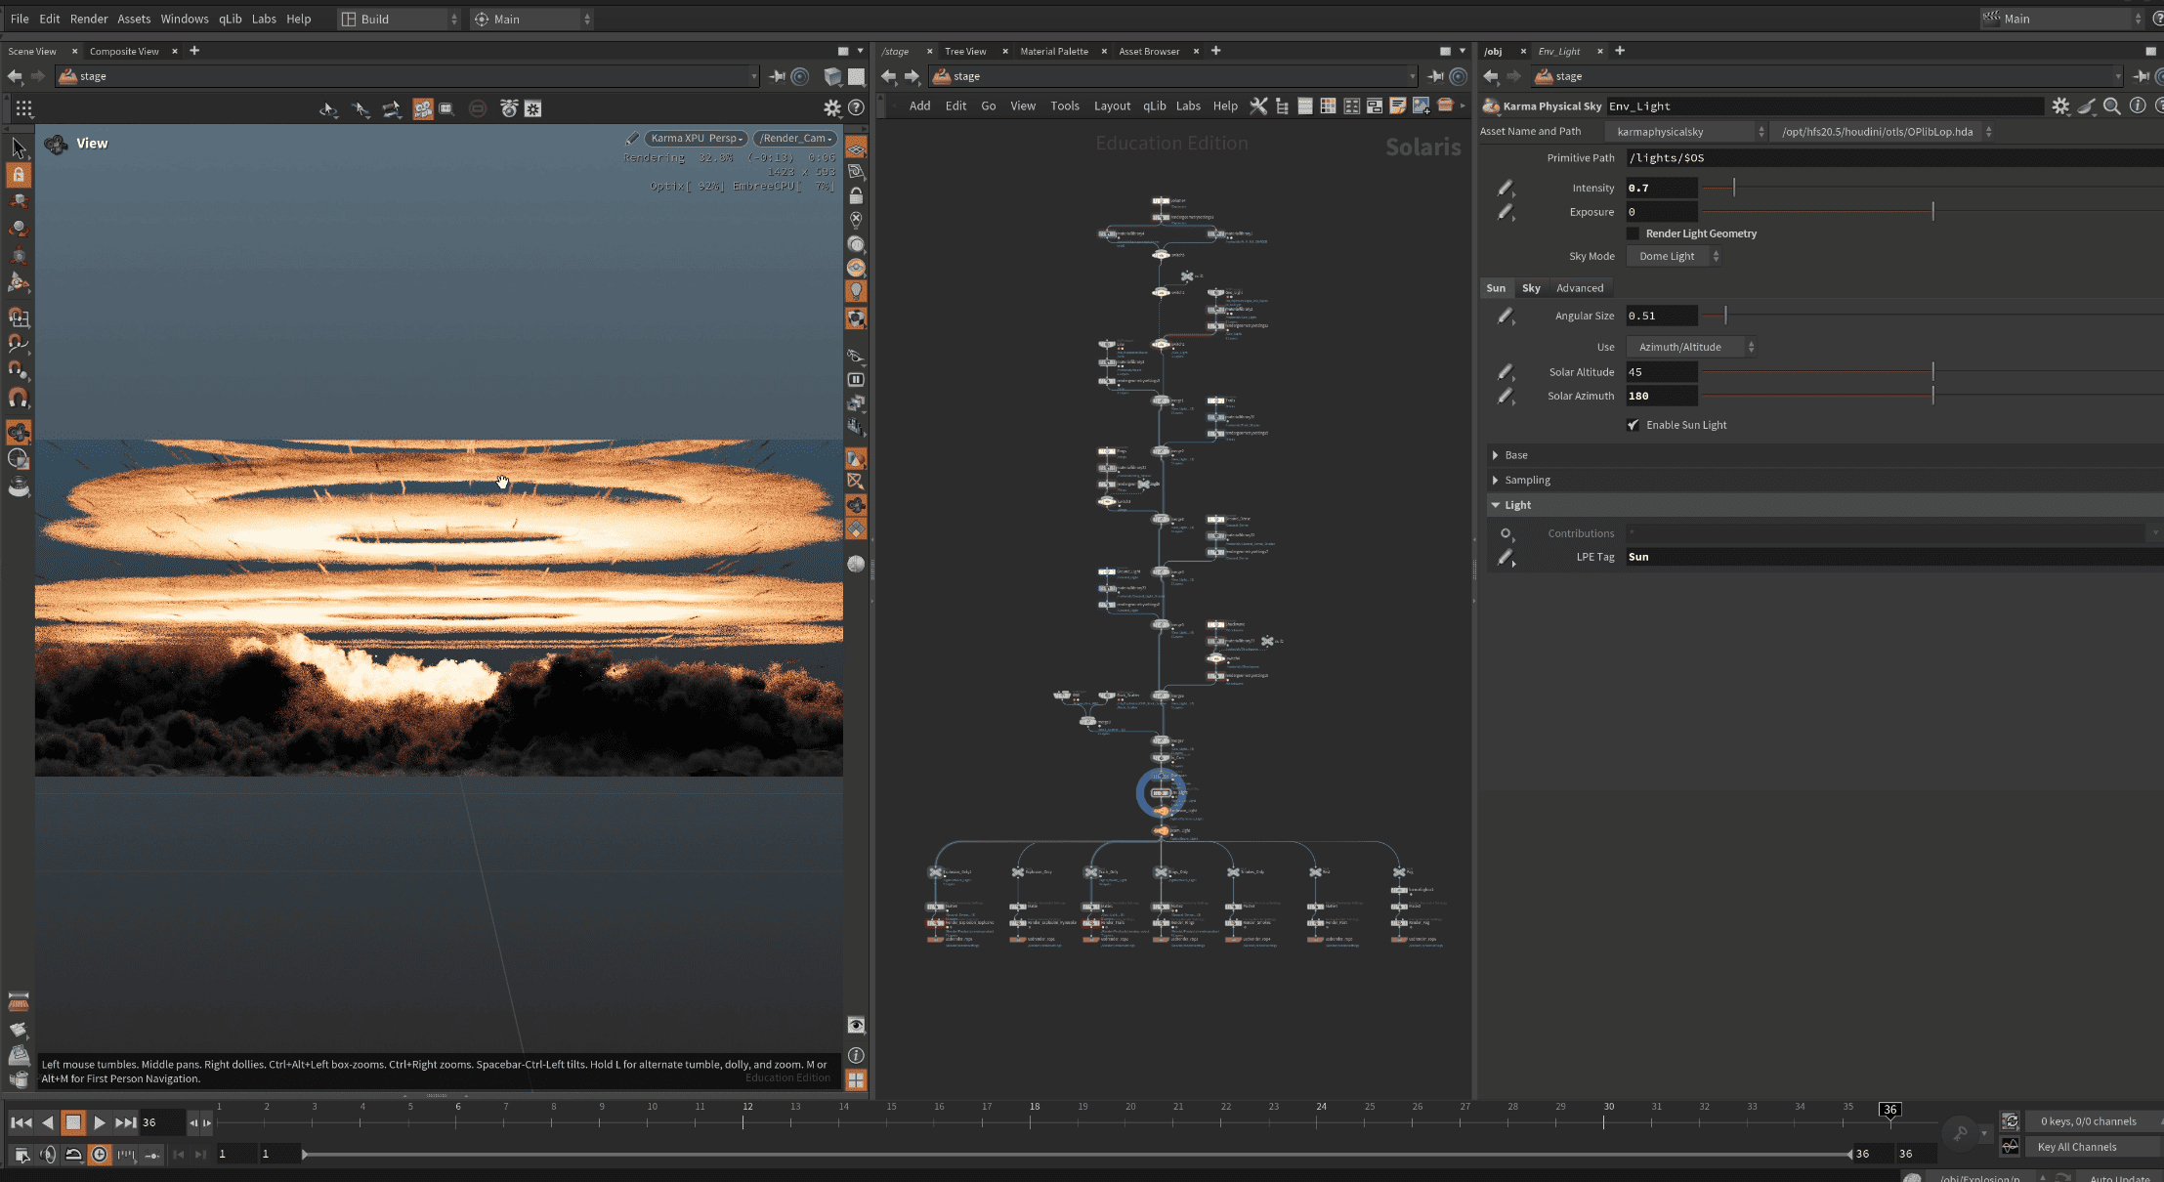Switch to the Material Palette tab
This screenshot has width=2164, height=1182.
(x=1054, y=51)
